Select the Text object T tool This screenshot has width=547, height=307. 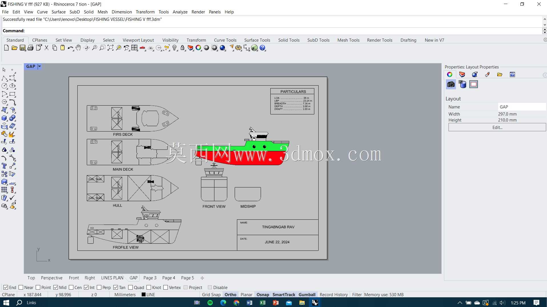(4, 166)
